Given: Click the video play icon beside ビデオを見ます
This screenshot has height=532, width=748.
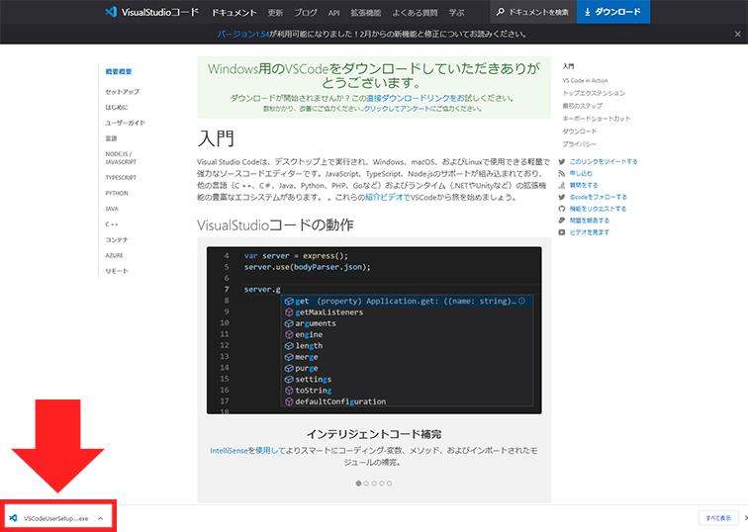Looking at the screenshot, I should 561,232.
